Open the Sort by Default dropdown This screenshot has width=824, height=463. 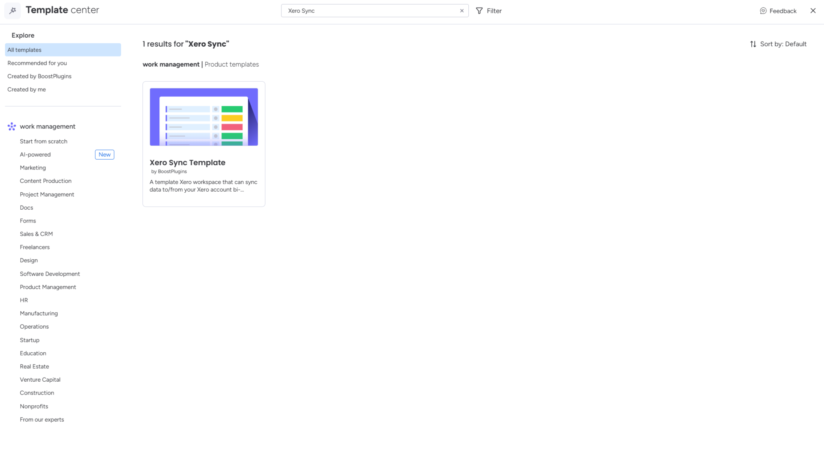click(x=783, y=44)
